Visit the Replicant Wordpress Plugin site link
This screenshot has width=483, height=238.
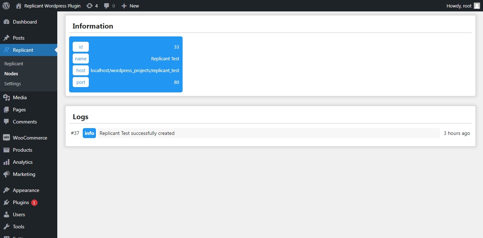click(52, 6)
